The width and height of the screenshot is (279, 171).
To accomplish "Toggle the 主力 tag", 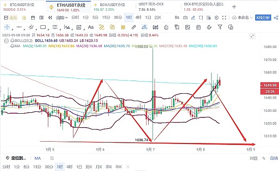I will (13, 18).
